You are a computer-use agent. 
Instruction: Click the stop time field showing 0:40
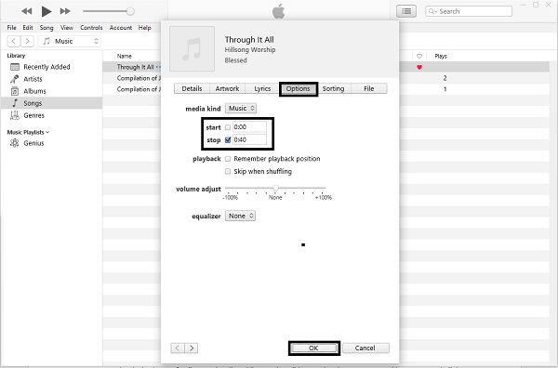249,139
